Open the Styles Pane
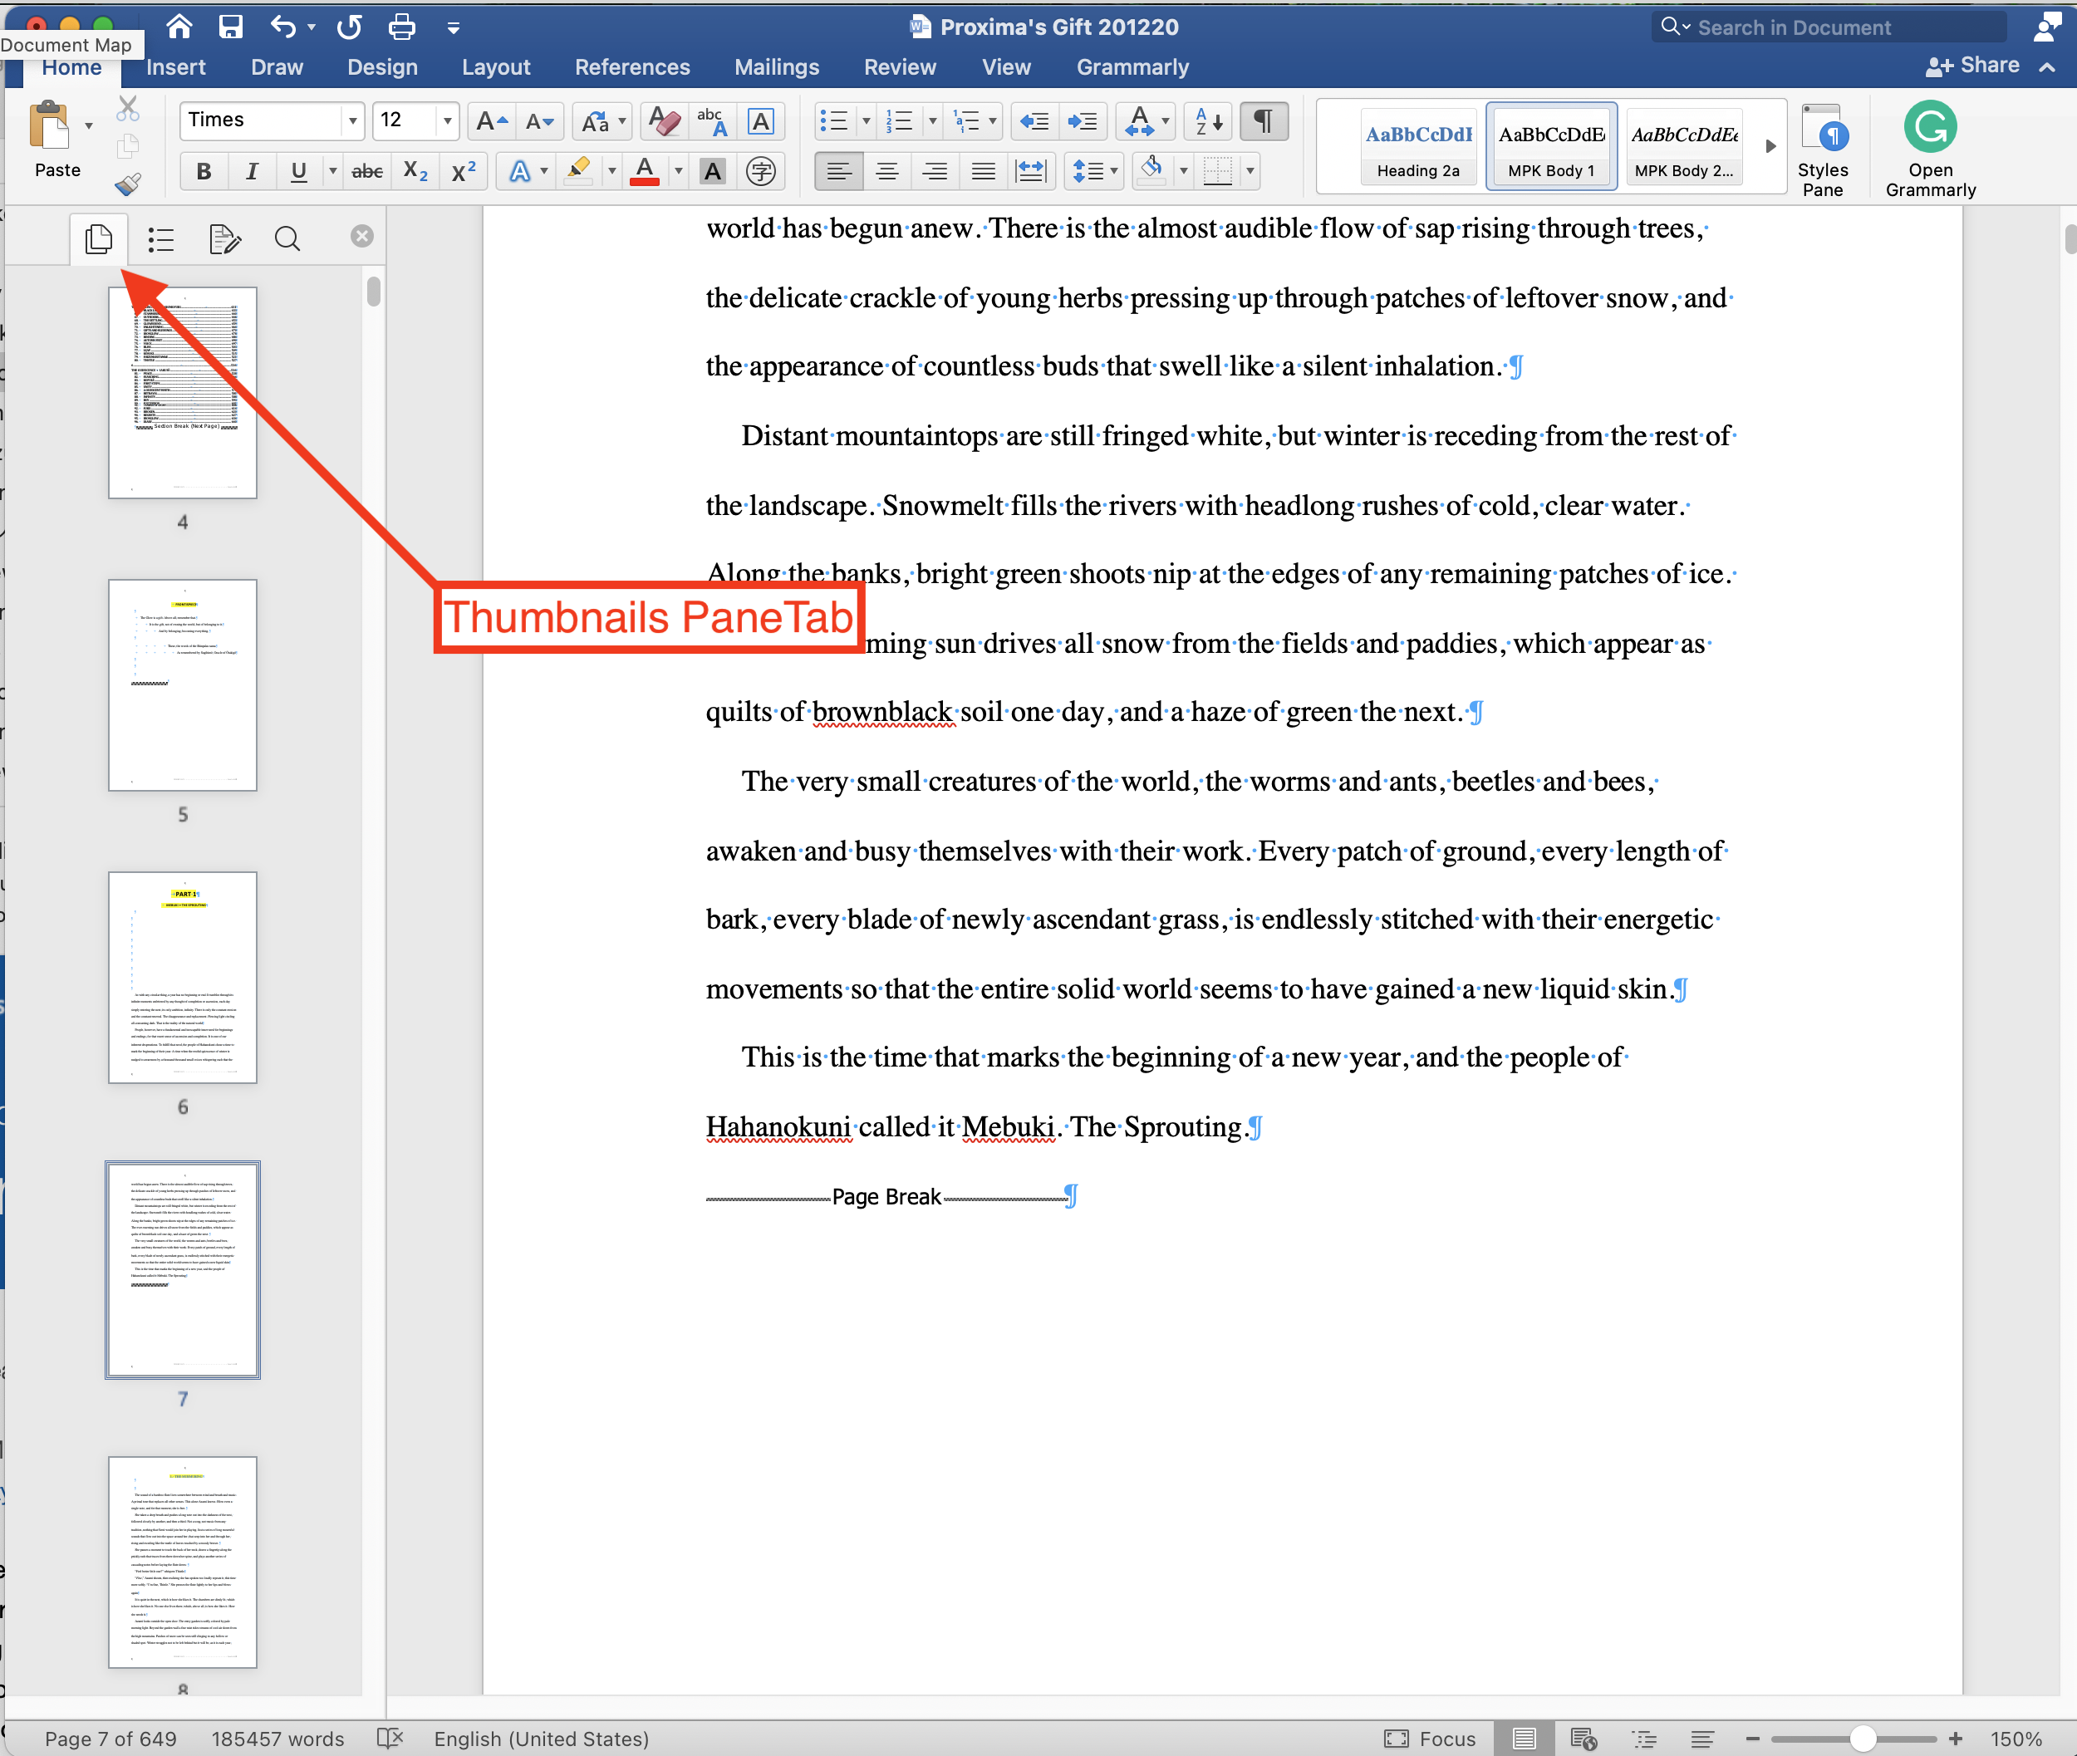 click(x=1823, y=150)
